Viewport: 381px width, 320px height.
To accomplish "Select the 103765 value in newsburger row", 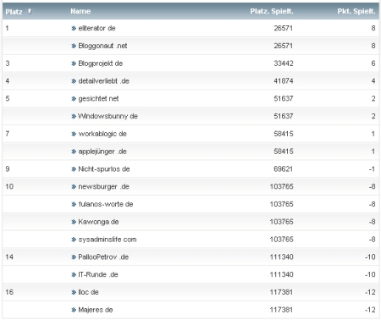I will (281, 186).
